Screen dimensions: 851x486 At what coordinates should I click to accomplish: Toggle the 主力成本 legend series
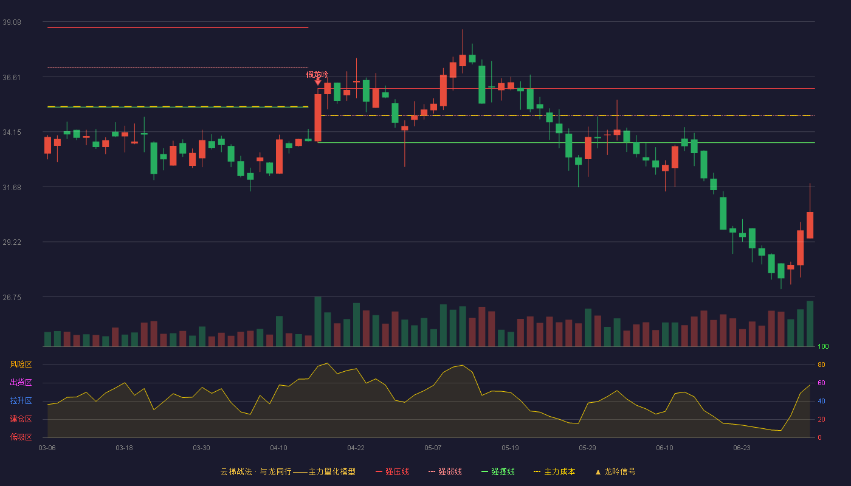pyautogui.click(x=554, y=471)
